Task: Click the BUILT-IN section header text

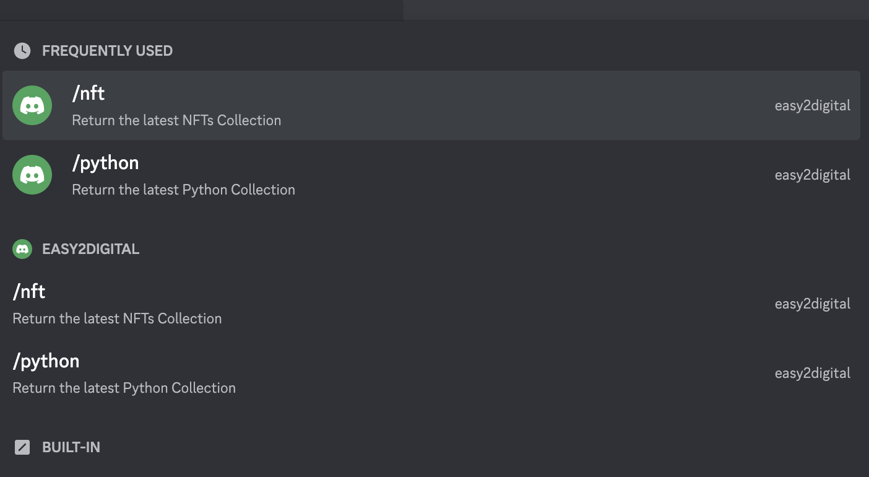Action: pyautogui.click(x=71, y=447)
